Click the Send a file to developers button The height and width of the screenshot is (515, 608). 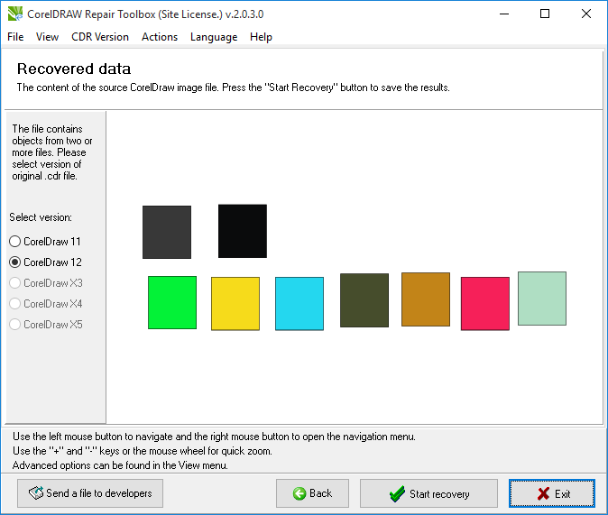pos(90,493)
